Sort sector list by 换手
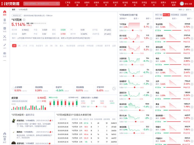 coord(189,19)
